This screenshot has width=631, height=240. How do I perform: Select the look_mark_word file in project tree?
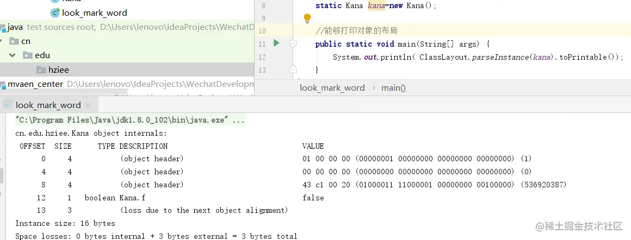95,13
